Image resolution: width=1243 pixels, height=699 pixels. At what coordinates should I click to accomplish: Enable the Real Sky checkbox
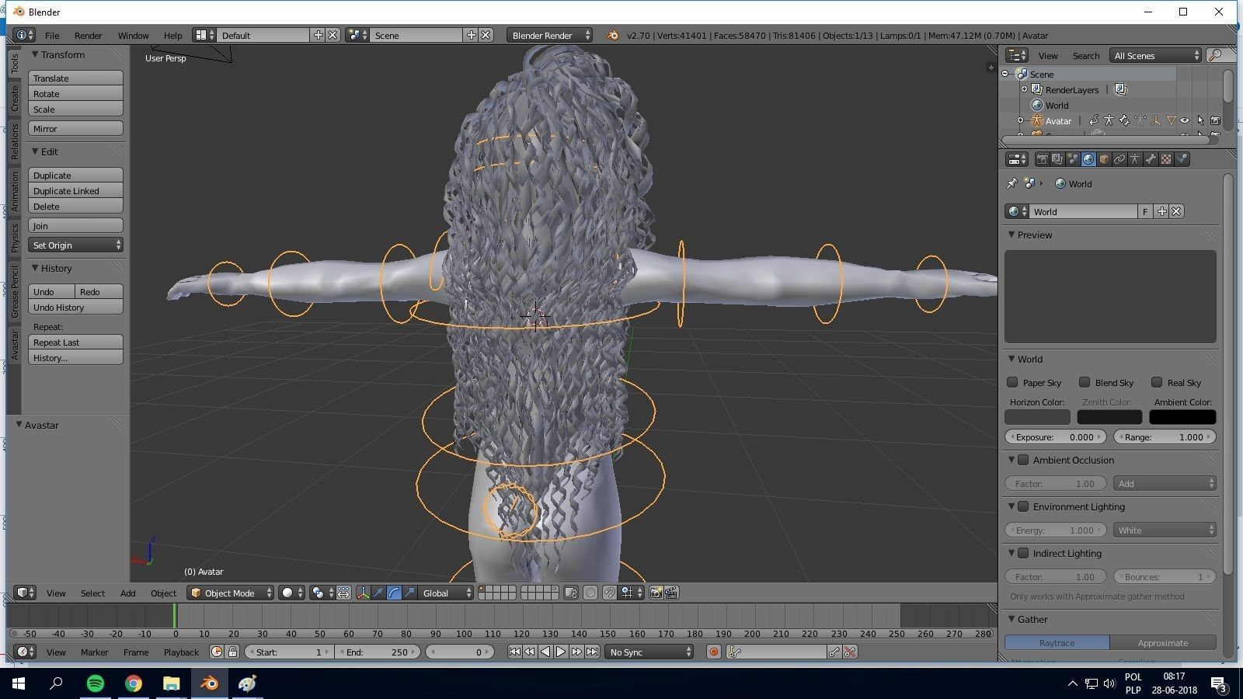(1157, 382)
